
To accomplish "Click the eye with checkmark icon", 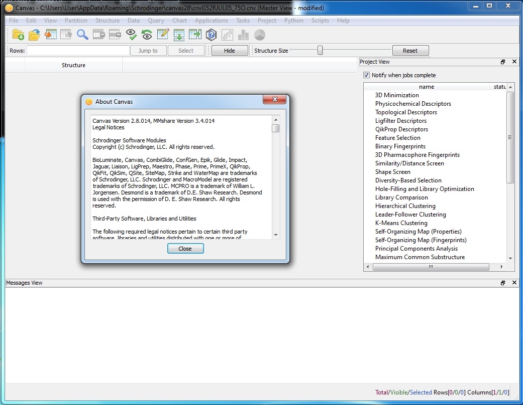I will [x=131, y=35].
